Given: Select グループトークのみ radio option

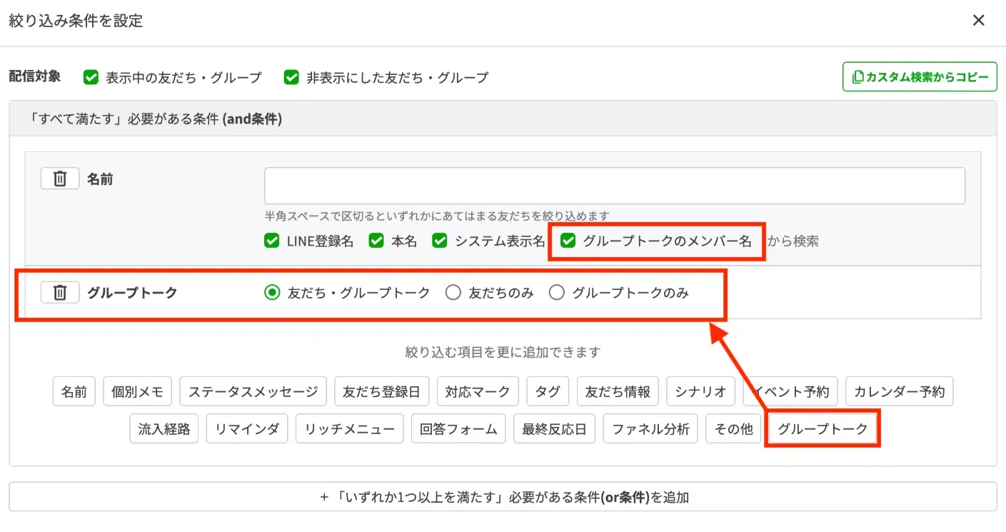Looking at the screenshot, I should pos(556,293).
